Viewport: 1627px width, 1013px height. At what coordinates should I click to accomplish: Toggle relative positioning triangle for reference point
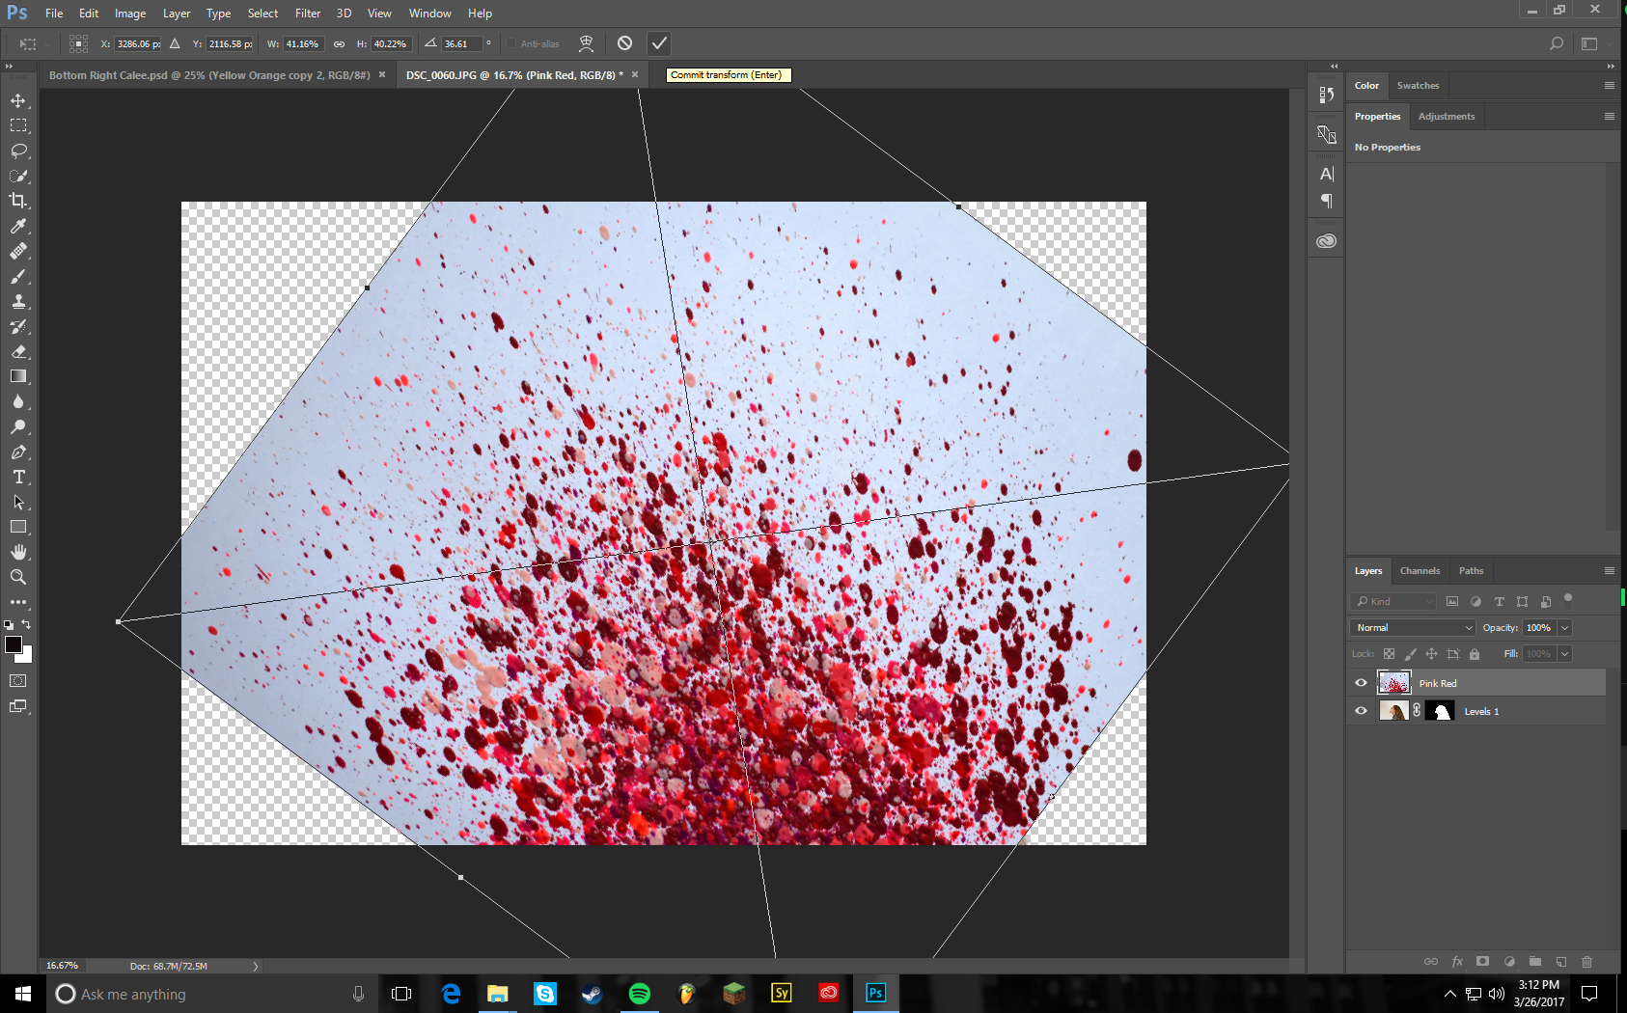tap(175, 43)
